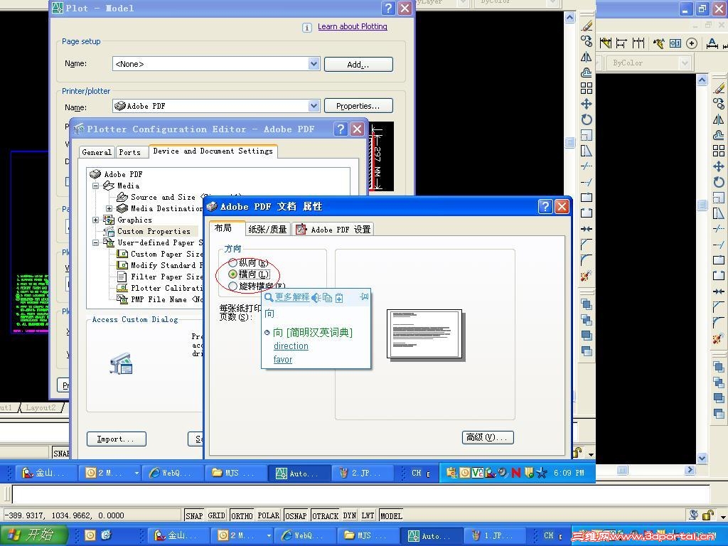Screen dimensions: 728x546
Task: Pick the Scale tool at screen's far-right toolbar
Action: (x=719, y=198)
